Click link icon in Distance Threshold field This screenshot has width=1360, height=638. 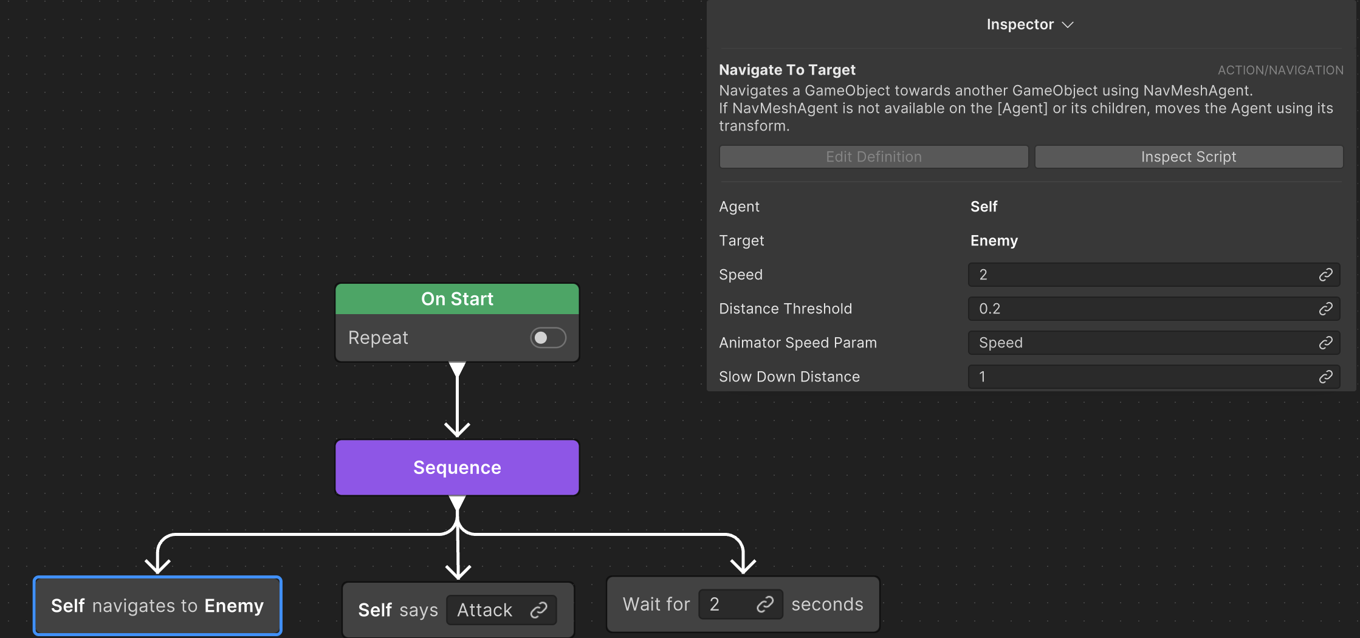(1325, 309)
